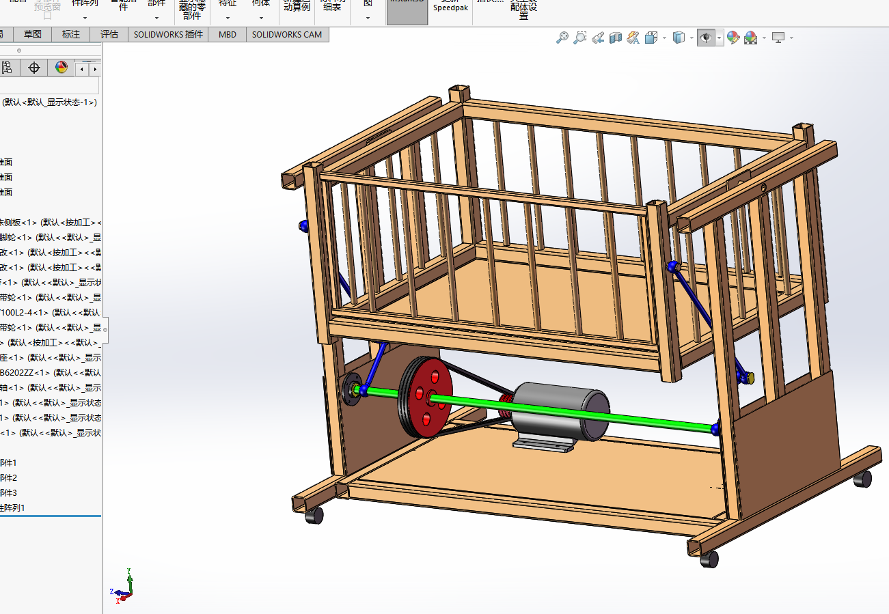889x614 pixels.
Task: Select the tree row containing 座<1>
Action: 51,358
